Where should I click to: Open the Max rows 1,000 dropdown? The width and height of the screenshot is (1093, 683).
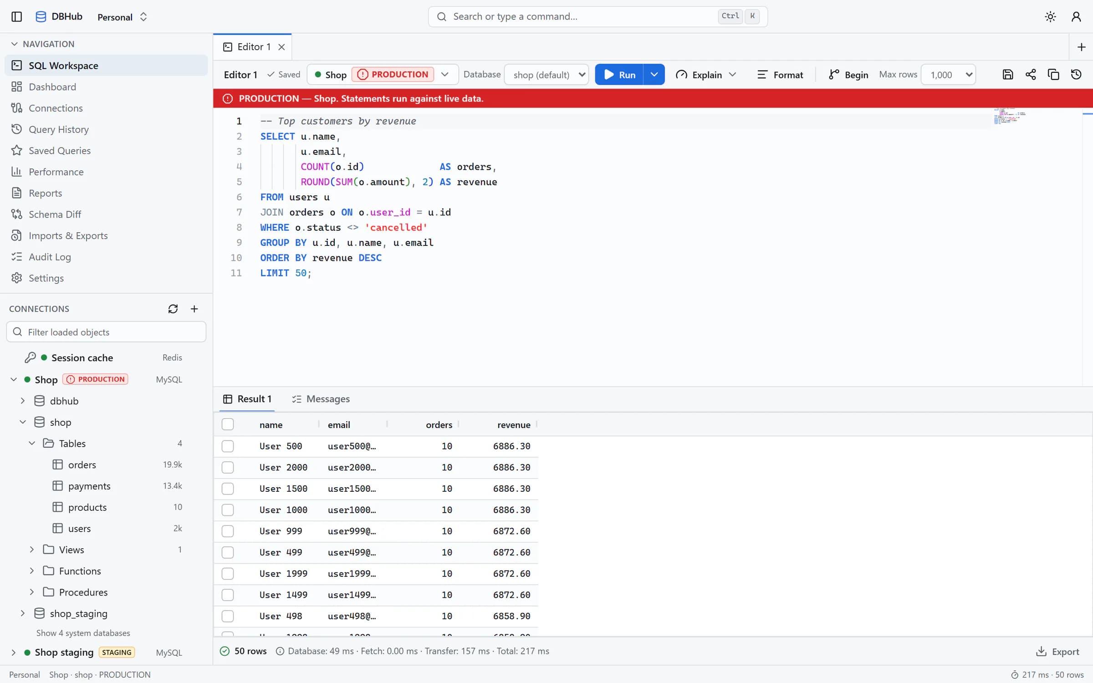point(949,75)
